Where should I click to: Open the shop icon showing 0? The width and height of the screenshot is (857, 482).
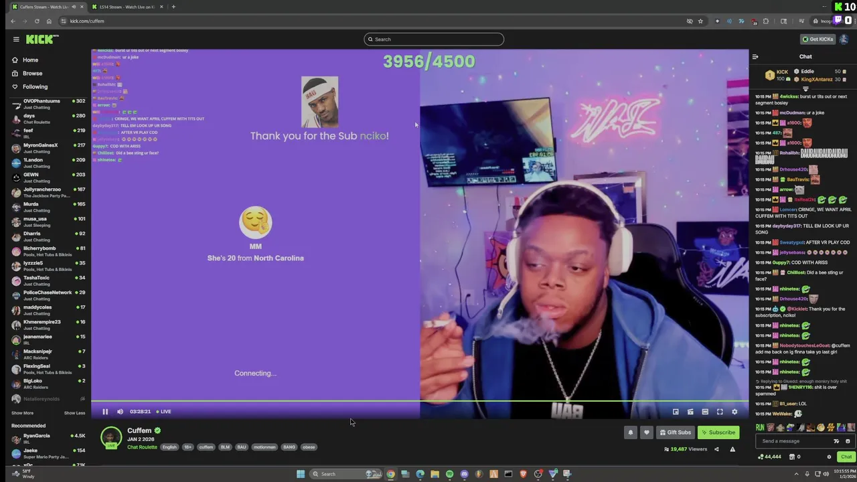[x=795, y=457]
